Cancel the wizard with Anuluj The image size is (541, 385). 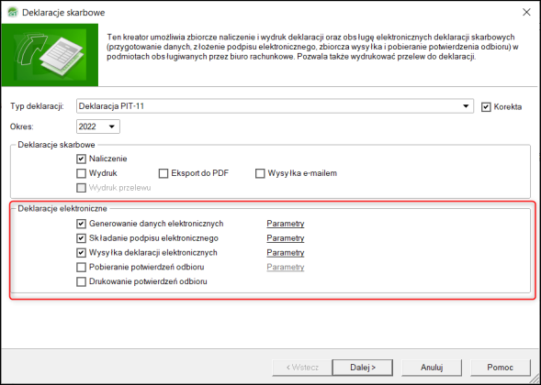(432, 368)
